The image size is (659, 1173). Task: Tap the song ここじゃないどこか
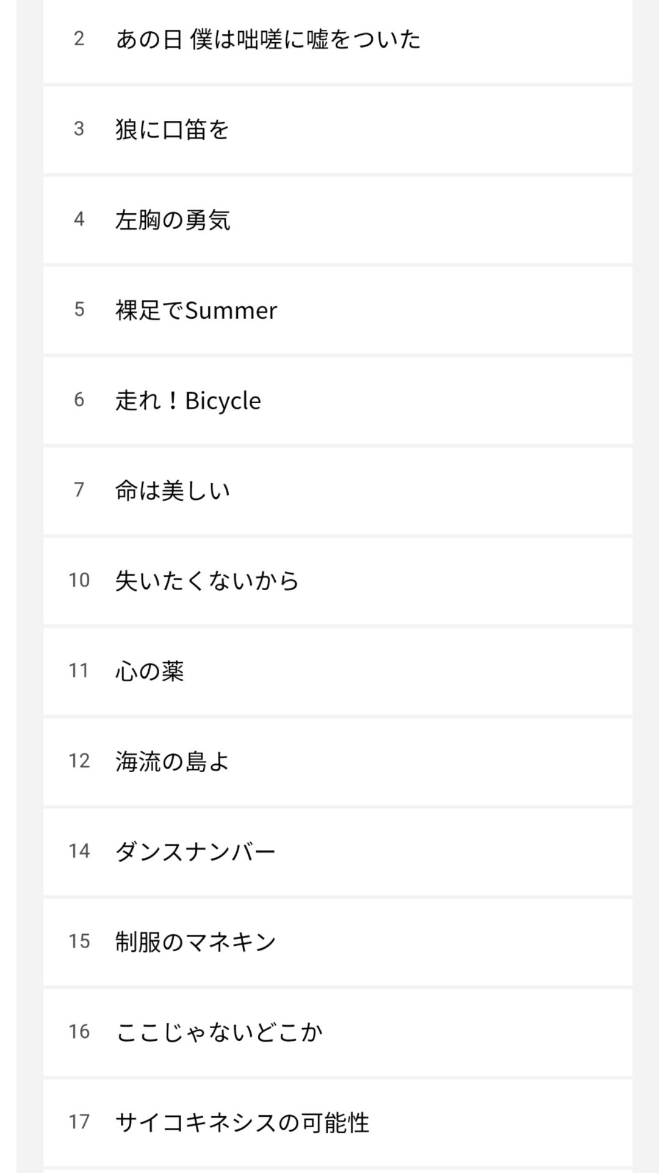(x=218, y=1032)
